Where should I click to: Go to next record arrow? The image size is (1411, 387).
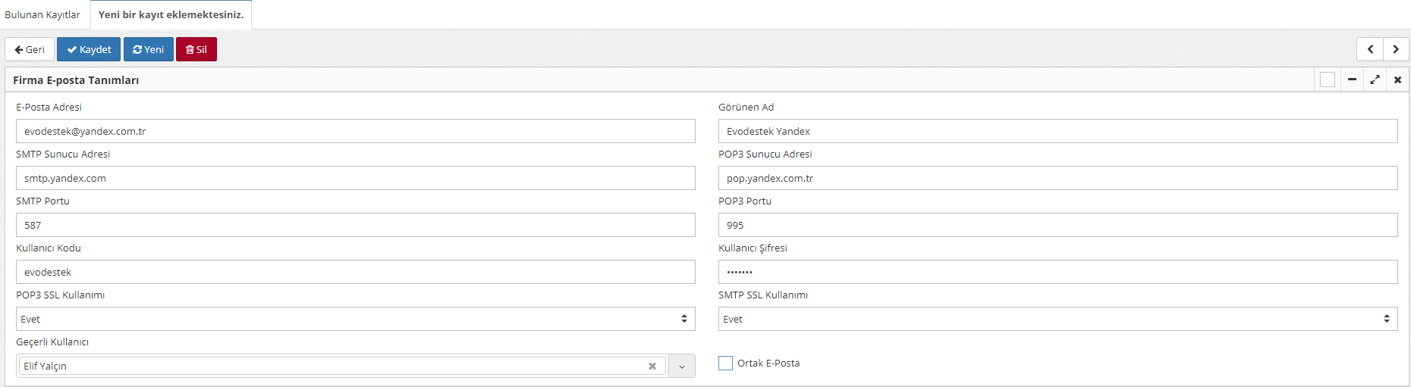point(1396,49)
